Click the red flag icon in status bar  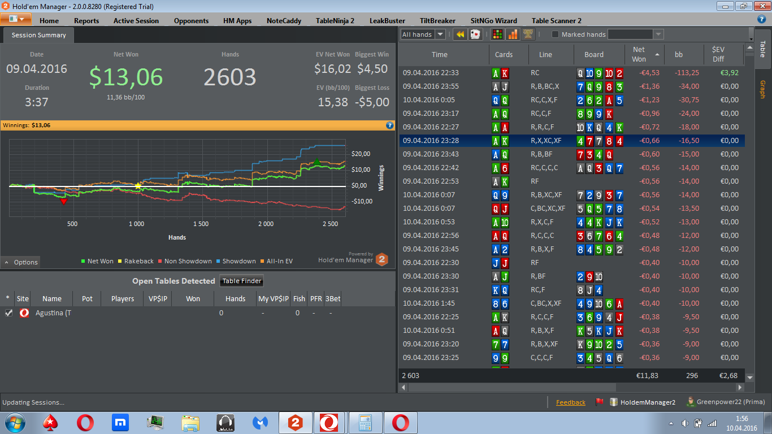click(599, 402)
